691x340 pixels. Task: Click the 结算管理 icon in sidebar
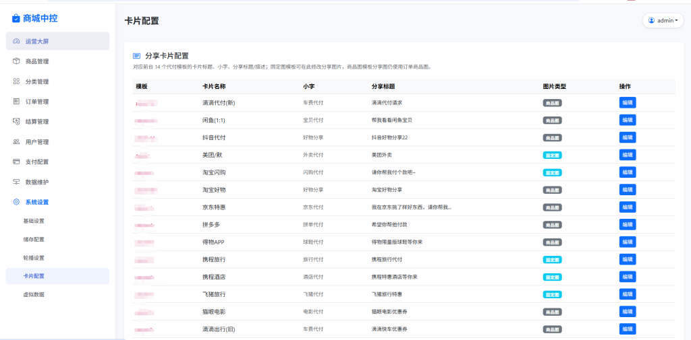pos(16,122)
